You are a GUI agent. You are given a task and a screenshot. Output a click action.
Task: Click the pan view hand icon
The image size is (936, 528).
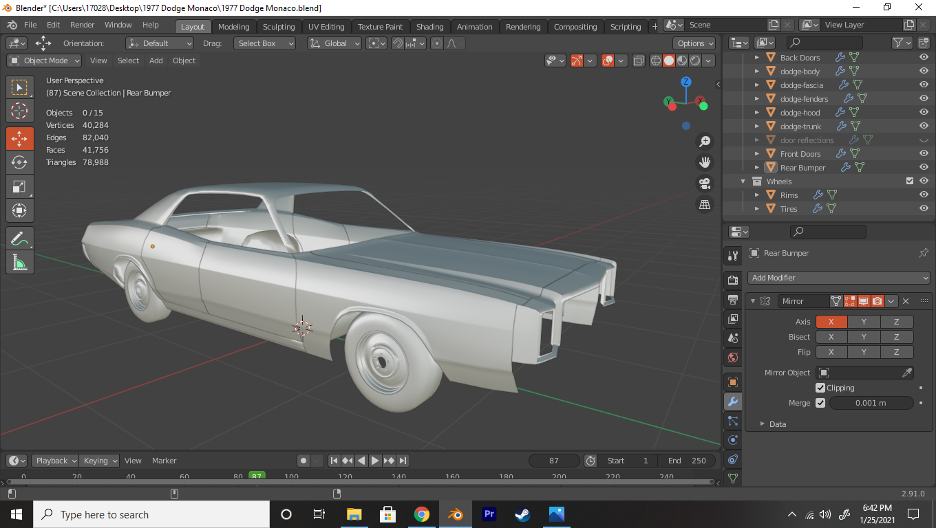[x=705, y=162]
